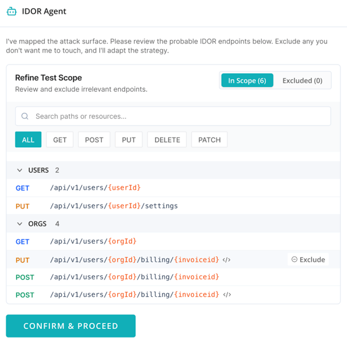Collapse the USERS group chevron
Image resolution: width=347 pixels, height=338 pixels.
20,170
